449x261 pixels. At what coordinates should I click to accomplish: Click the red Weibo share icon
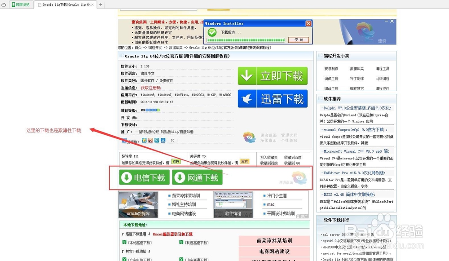[150, 141]
